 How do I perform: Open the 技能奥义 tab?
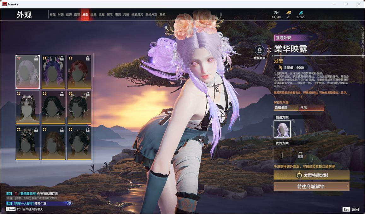point(137,14)
